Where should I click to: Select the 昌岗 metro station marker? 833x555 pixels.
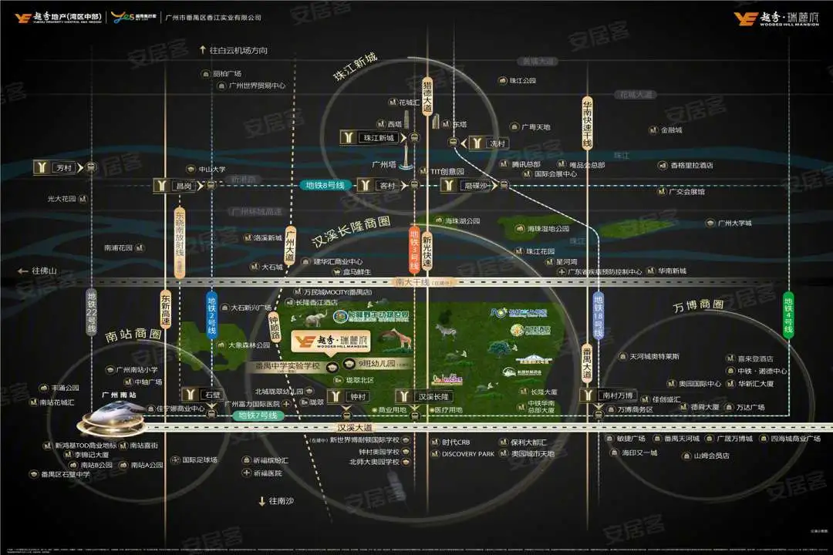178,186
